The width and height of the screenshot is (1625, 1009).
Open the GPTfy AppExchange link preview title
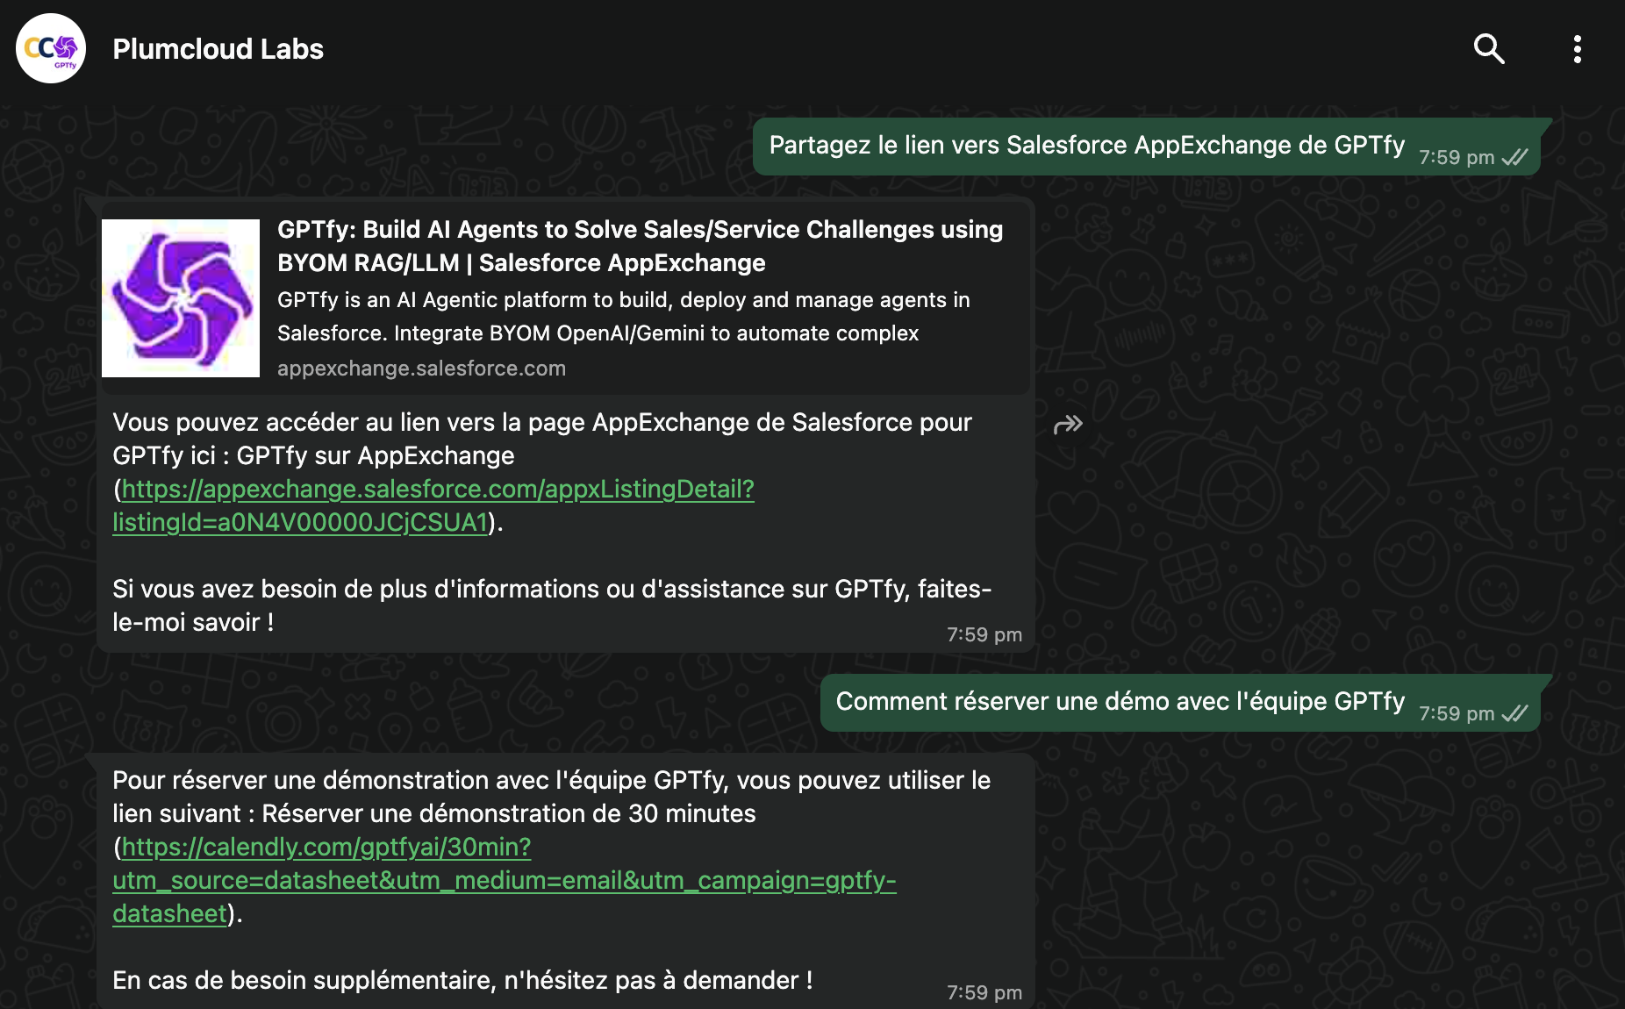[x=640, y=246]
